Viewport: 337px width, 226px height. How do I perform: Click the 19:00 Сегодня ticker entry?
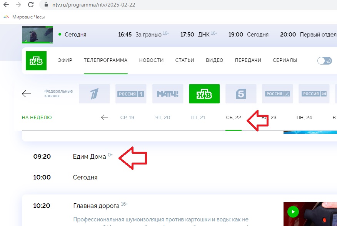248,35
